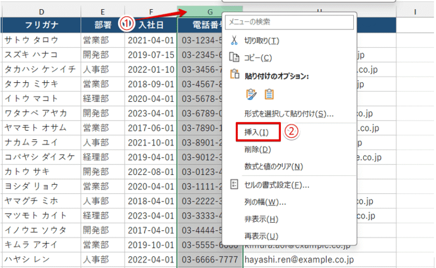Click date cell 2021-04-01
The image size is (436, 268).
[x=151, y=40]
